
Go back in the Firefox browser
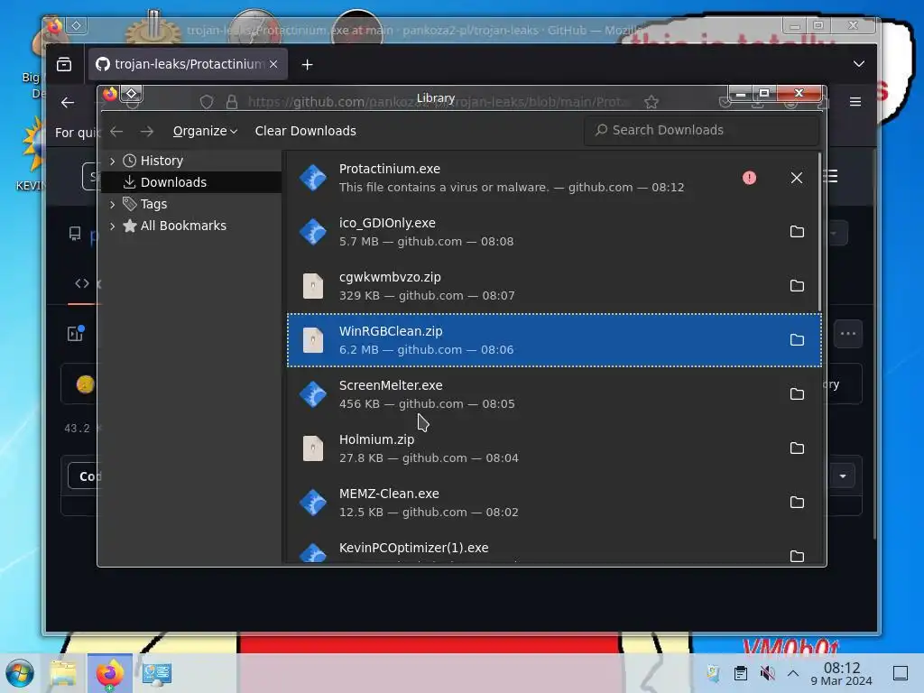[x=68, y=103]
